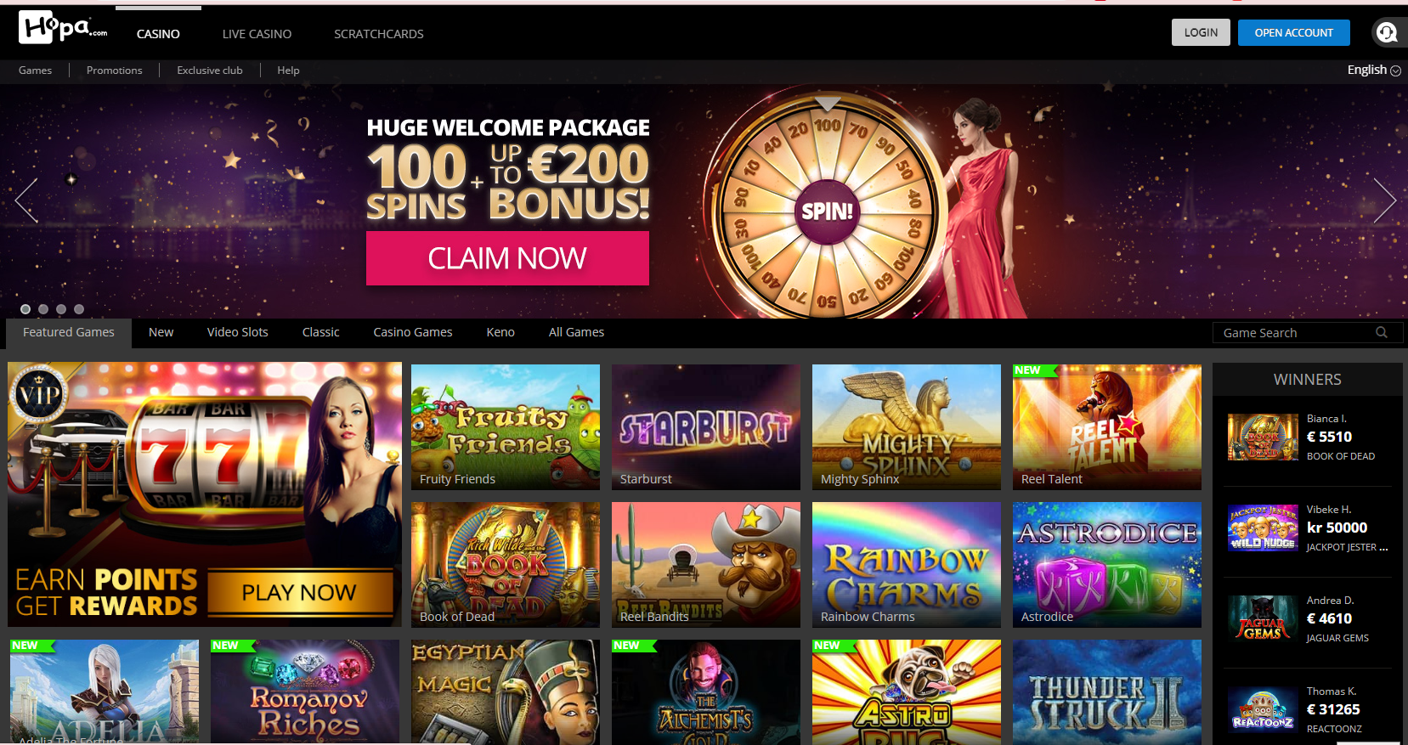
Task: Select the fourth carousel dot
Action: tap(79, 309)
